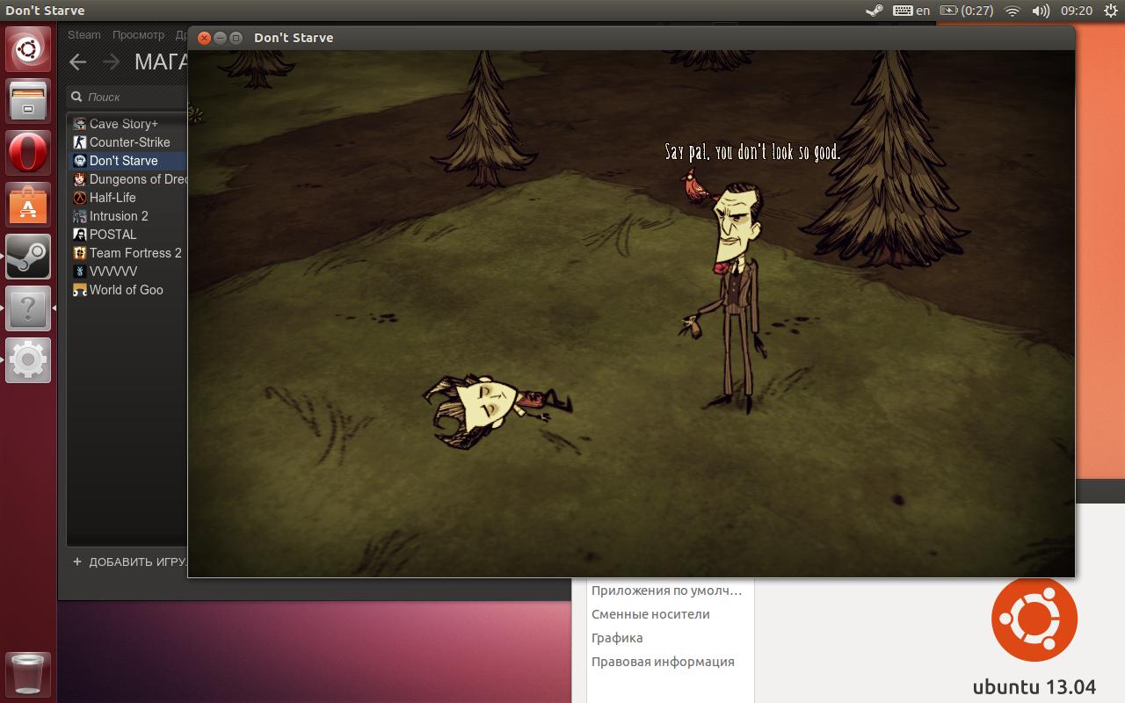Click the plus icon beside 'ДОБАВИТЬ ИГРУ'
This screenshot has height=703, width=1125.
click(77, 562)
